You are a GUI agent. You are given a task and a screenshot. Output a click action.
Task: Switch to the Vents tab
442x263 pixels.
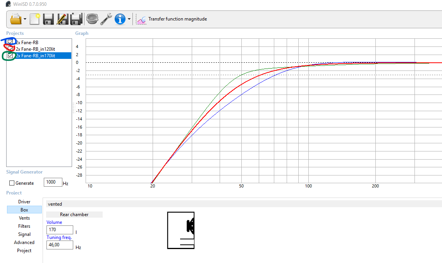coord(24,218)
